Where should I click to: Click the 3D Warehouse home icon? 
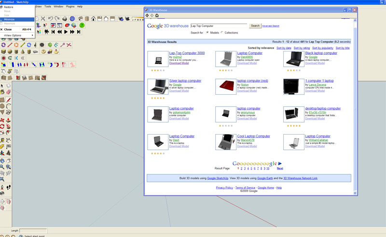point(157,15)
